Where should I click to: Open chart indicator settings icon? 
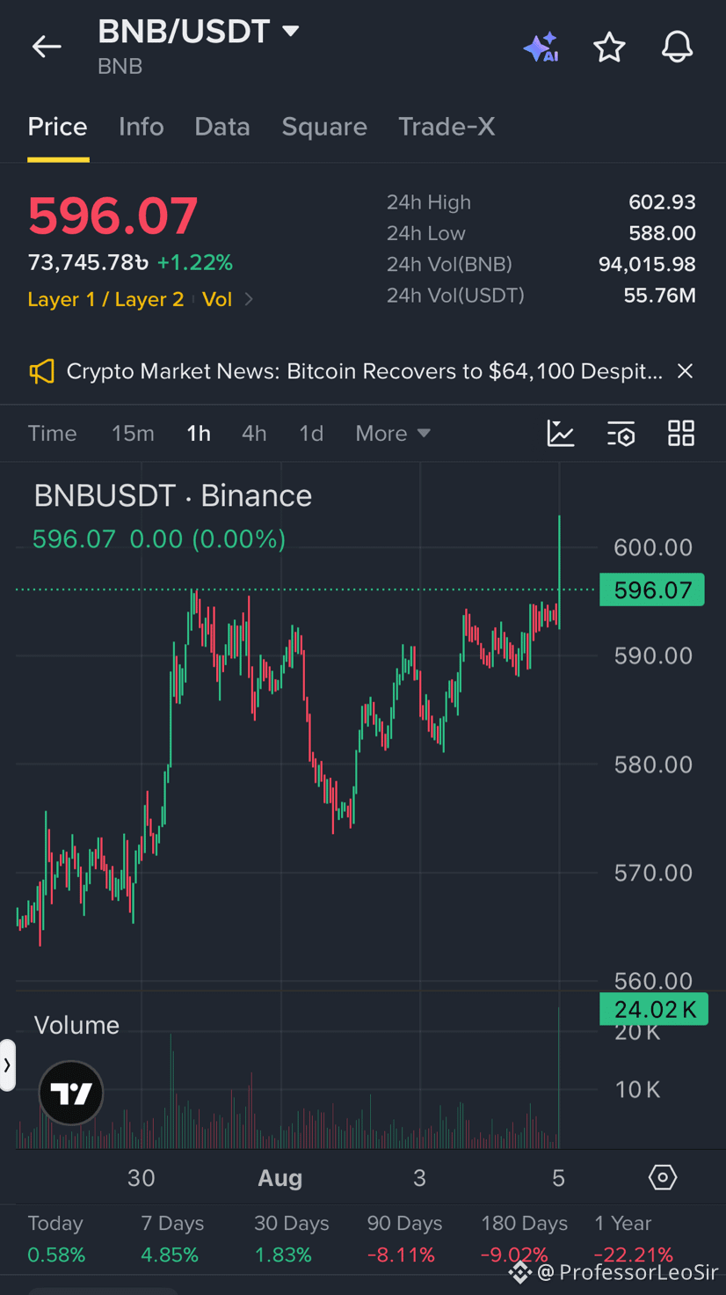[x=621, y=433]
